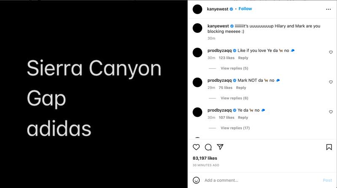Like the "Ye da no" comment

331,112
